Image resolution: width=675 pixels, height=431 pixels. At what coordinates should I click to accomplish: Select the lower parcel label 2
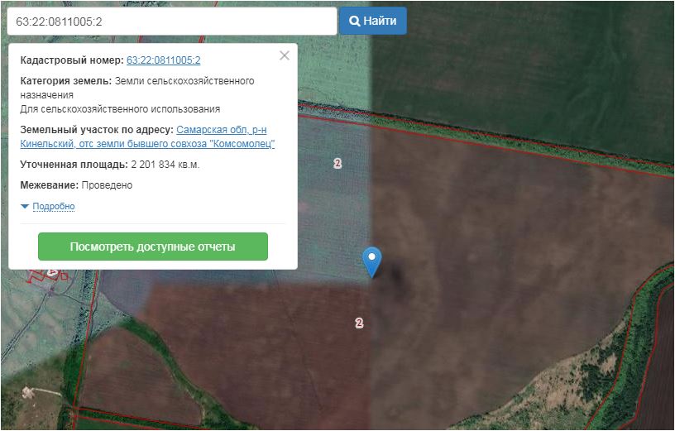(359, 323)
